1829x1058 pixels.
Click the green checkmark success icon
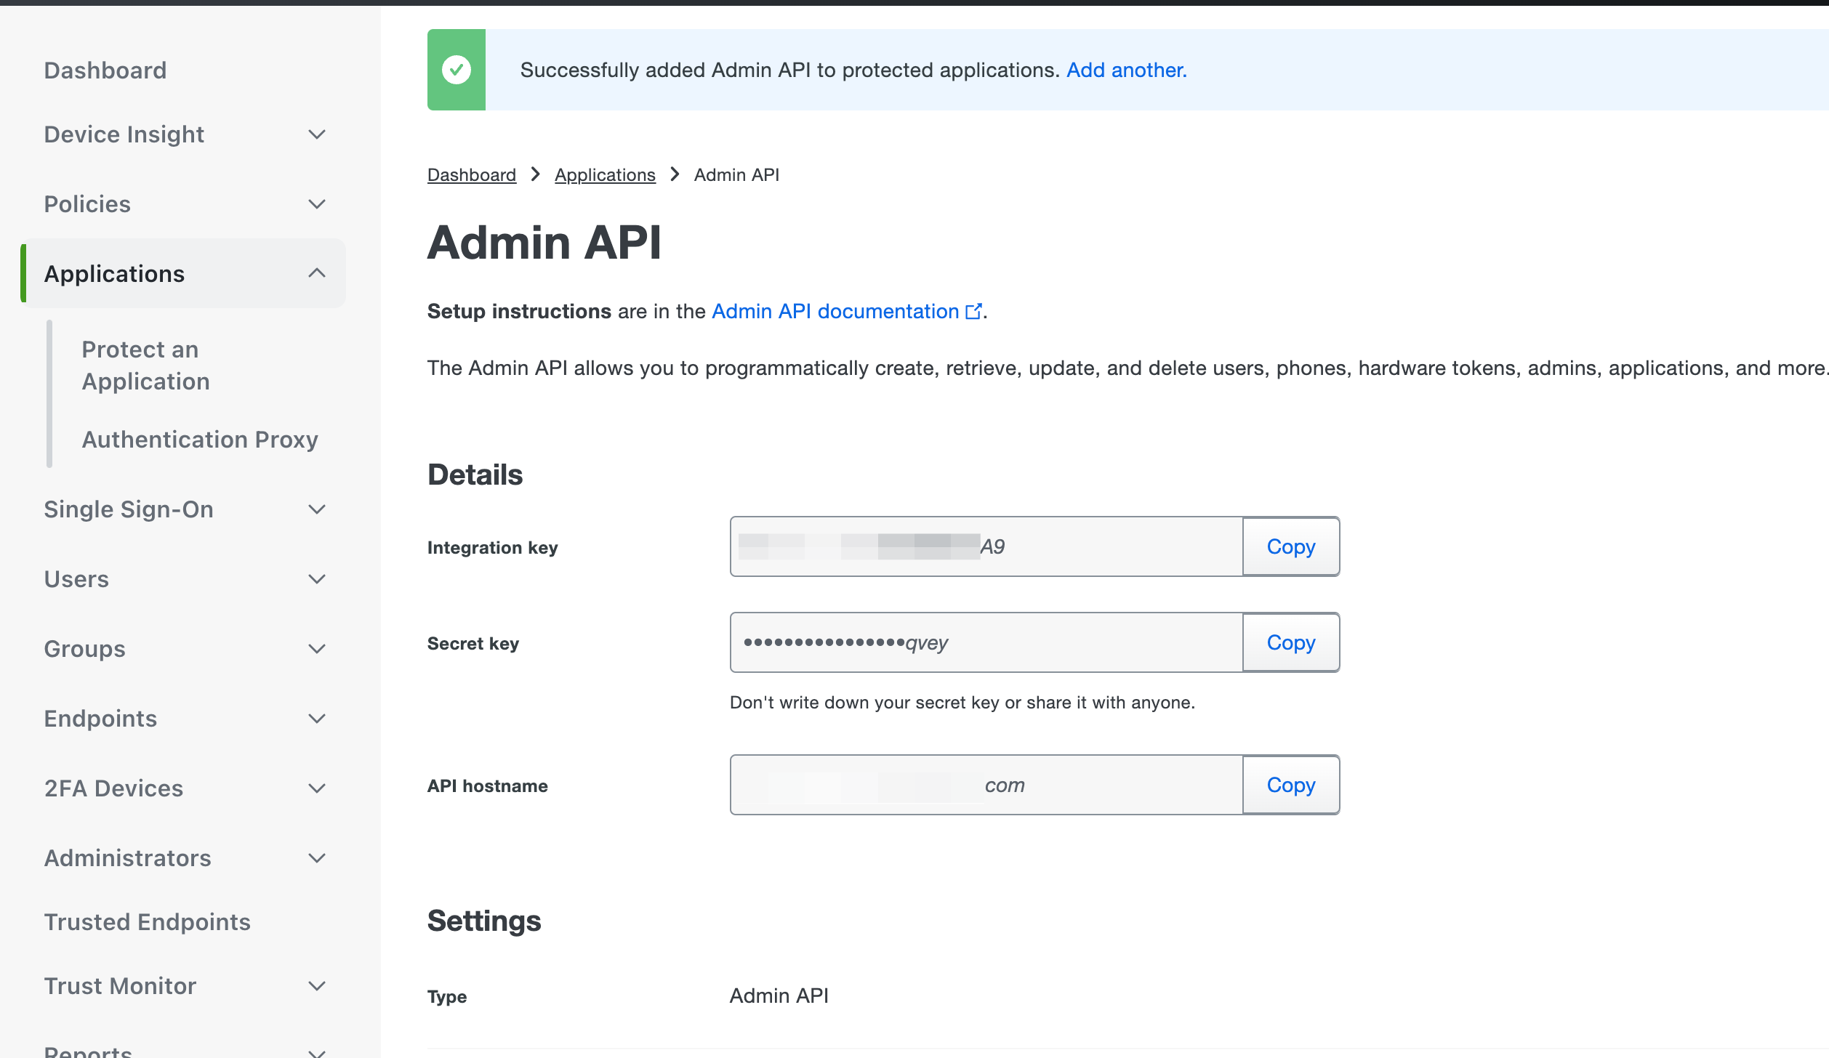click(x=456, y=69)
